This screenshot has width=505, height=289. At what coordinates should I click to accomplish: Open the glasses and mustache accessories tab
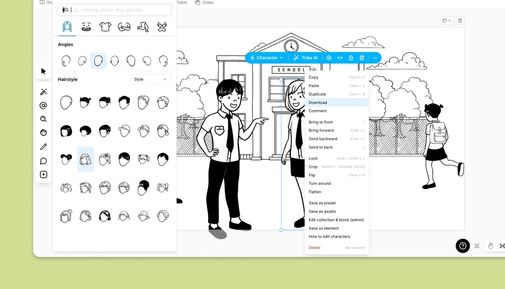[x=162, y=27]
